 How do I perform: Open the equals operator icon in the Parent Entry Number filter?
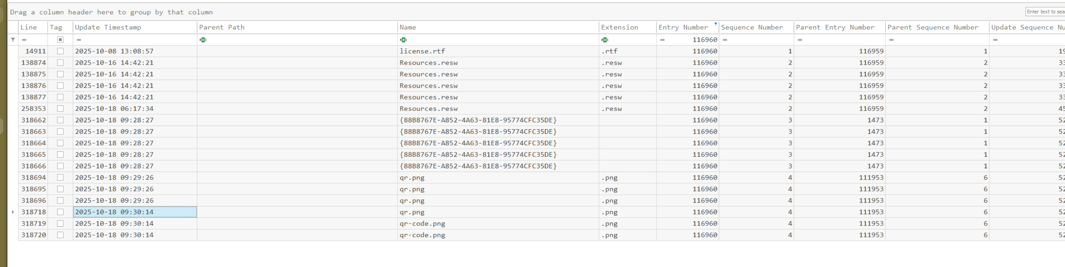[800, 40]
